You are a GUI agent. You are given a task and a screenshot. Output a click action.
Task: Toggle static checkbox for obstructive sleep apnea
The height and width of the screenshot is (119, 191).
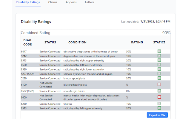tap(159, 51)
